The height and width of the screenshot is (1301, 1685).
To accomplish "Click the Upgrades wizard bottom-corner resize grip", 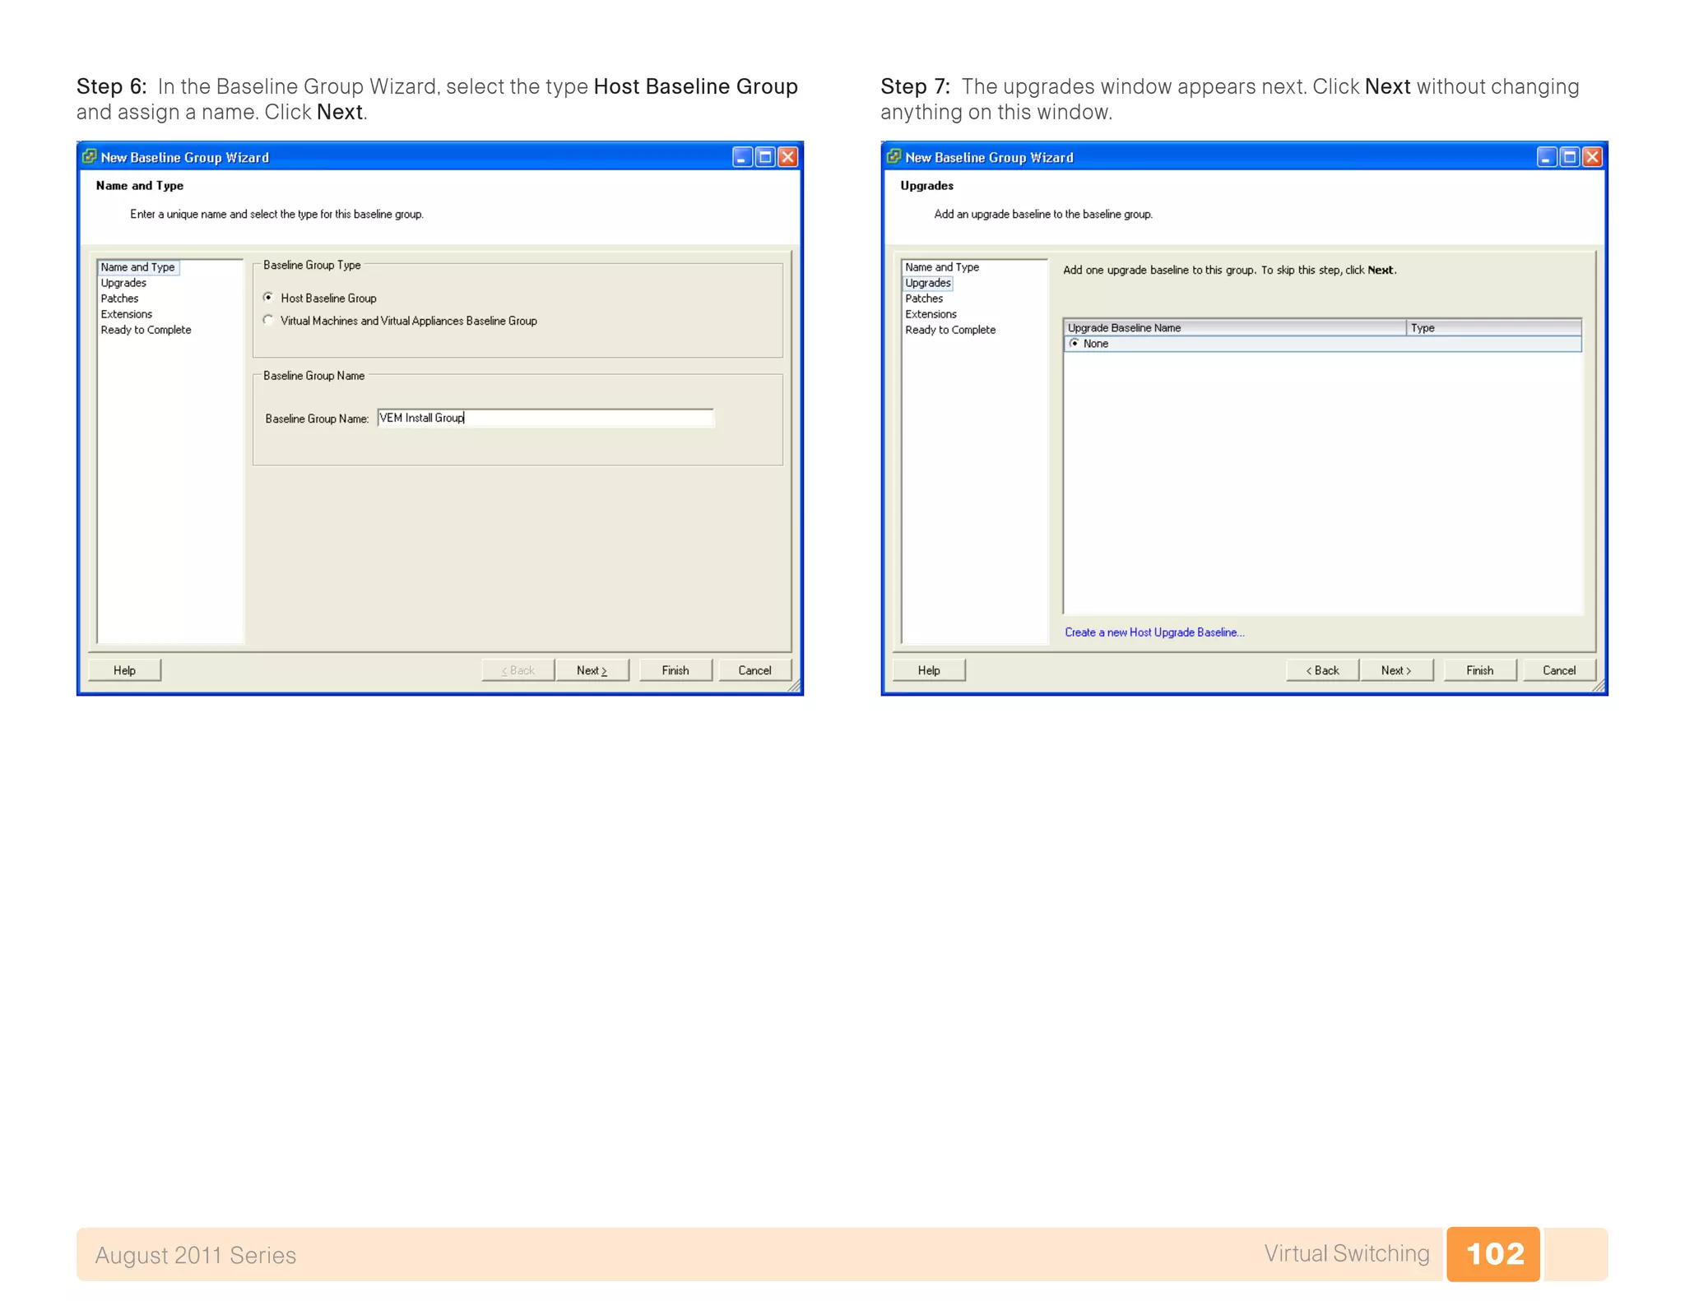I will click(1599, 686).
